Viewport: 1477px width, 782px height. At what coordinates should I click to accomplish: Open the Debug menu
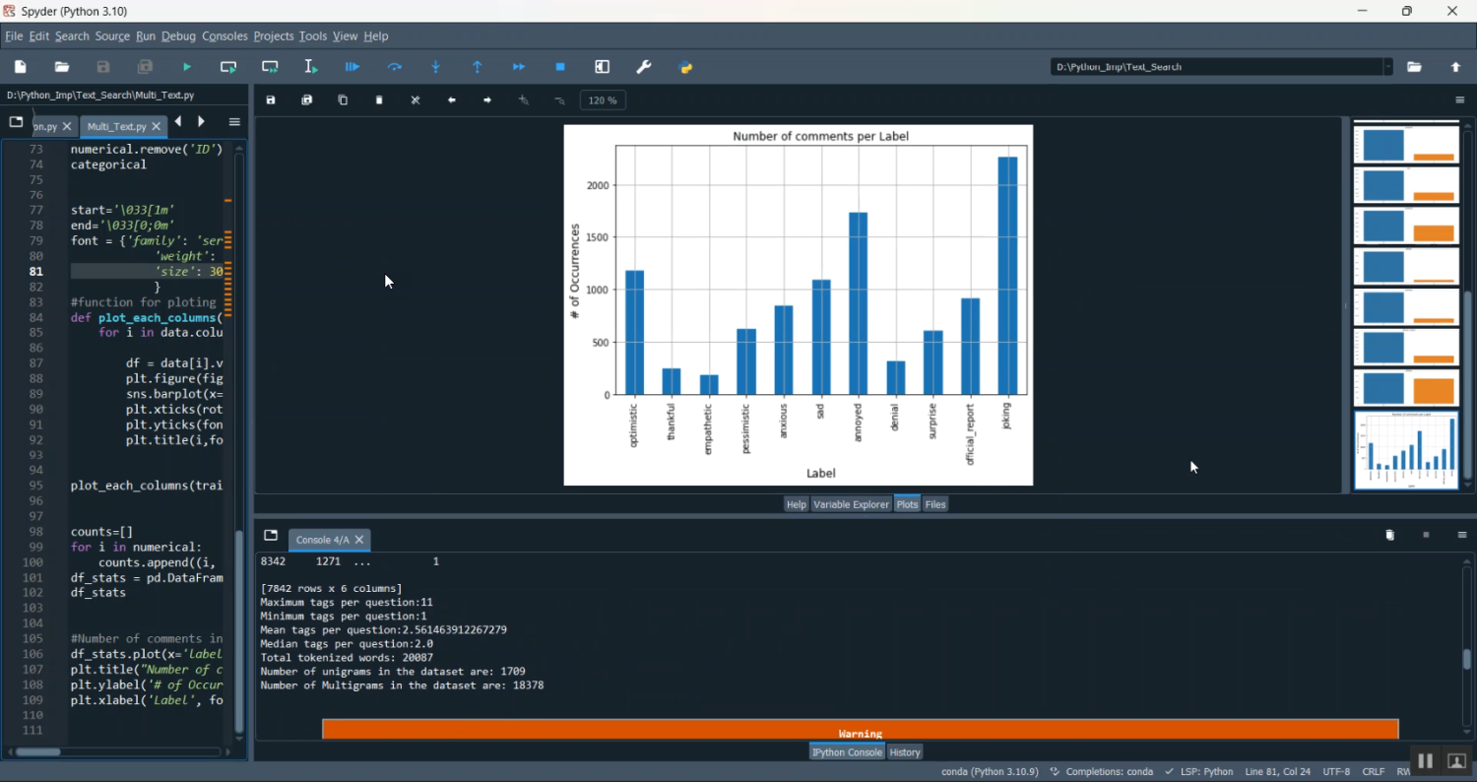[x=178, y=36]
